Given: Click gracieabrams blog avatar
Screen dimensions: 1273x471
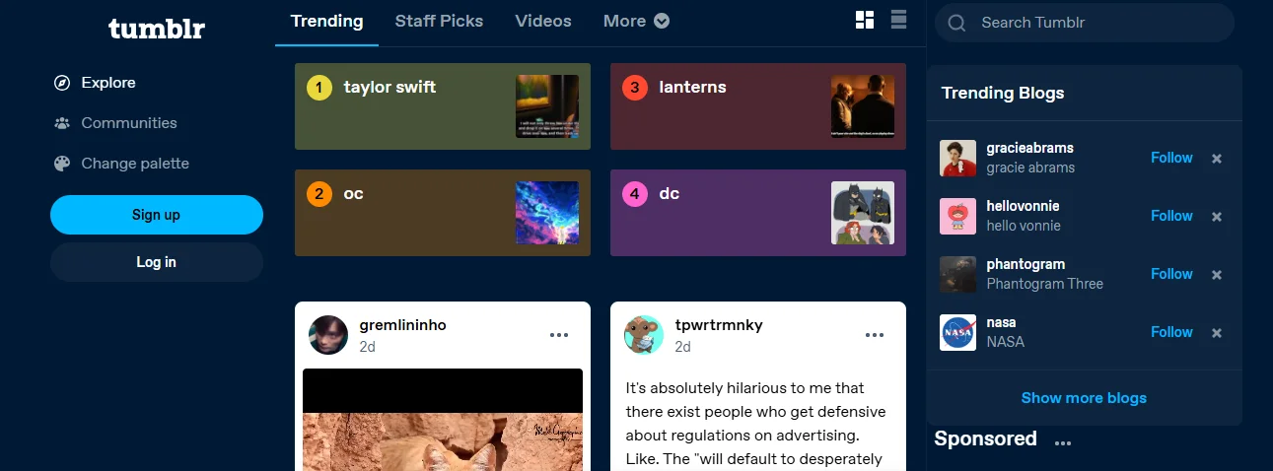Looking at the screenshot, I should tap(957, 158).
